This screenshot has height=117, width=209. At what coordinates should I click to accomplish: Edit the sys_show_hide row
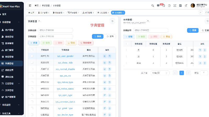tap(105, 63)
